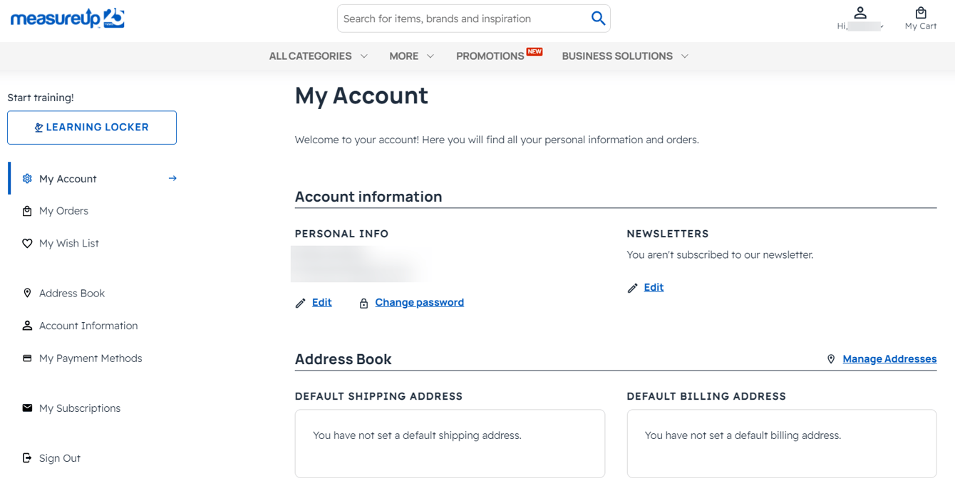
Task: Select the heart icon next to My Wish List
Action: tap(27, 243)
